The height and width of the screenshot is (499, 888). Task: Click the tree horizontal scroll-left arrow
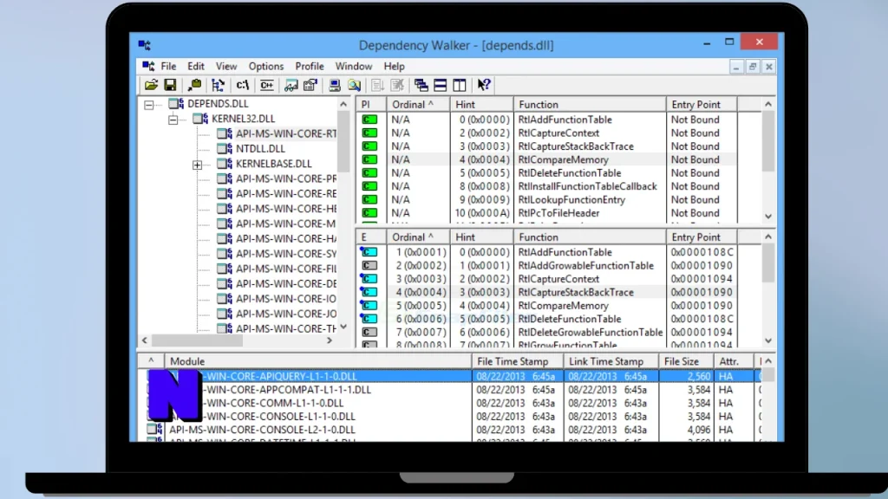[145, 340]
